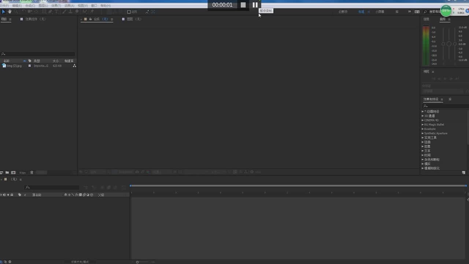The width and height of the screenshot is (469, 264).
Task: Open the 编辑(E) menu
Action: (x=17, y=5)
